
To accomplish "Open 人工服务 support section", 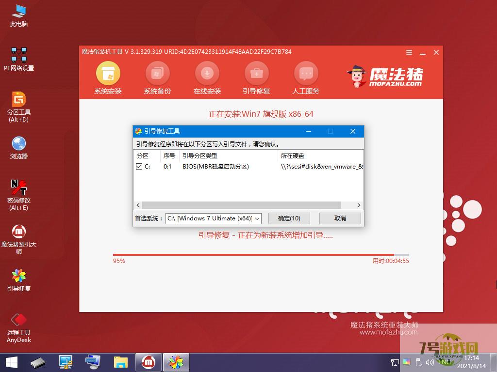I will tap(306, 78).
